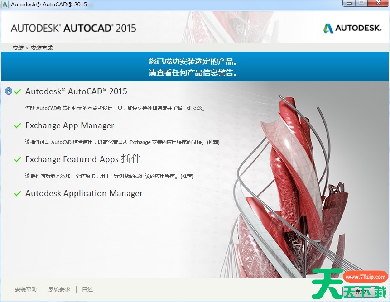Minimize the installer window

click(349, 3)
